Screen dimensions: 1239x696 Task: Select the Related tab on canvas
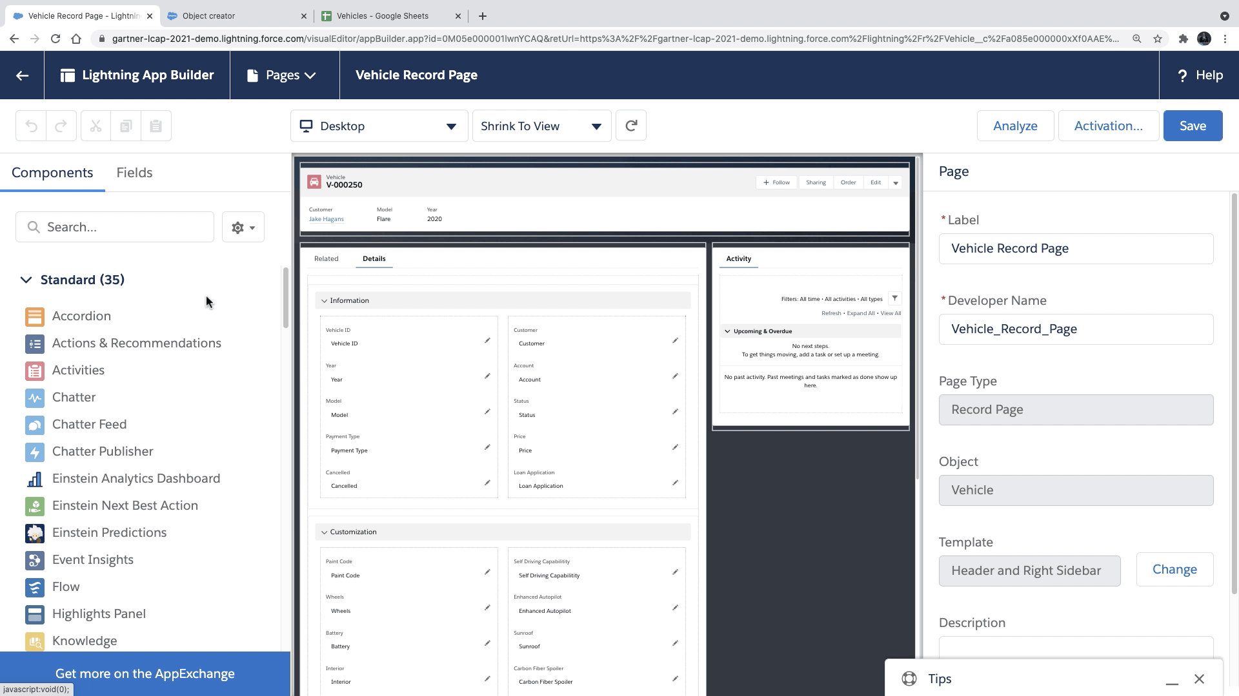[x=326, y=258]
